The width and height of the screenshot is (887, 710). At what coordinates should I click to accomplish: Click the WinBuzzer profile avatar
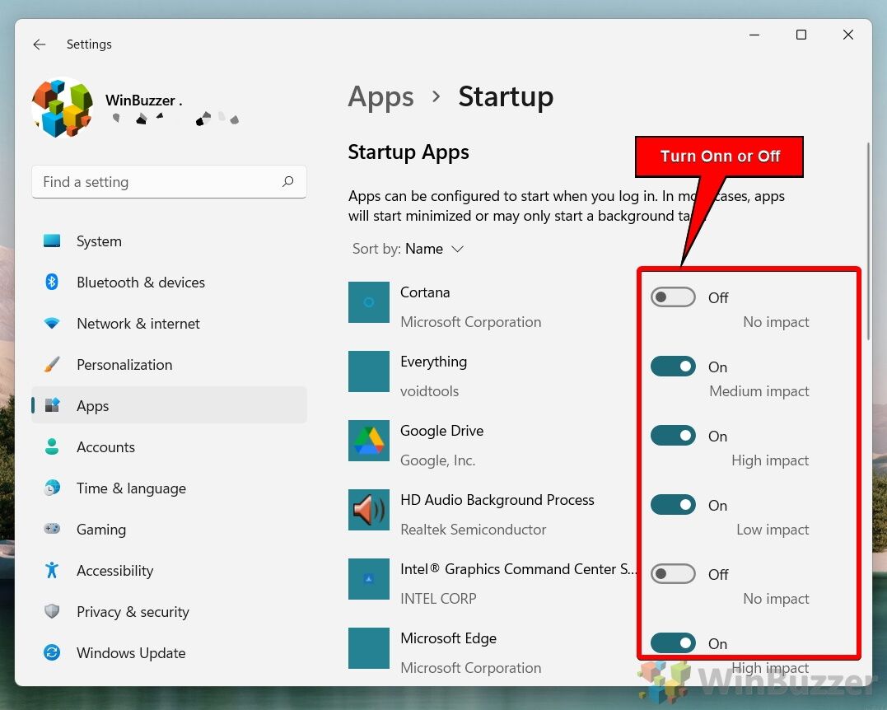click(x=63, y=108)
